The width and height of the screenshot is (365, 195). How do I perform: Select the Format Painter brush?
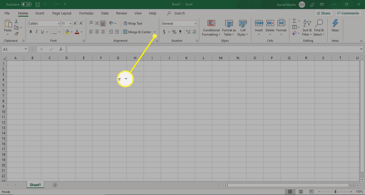tap(16, 34)
